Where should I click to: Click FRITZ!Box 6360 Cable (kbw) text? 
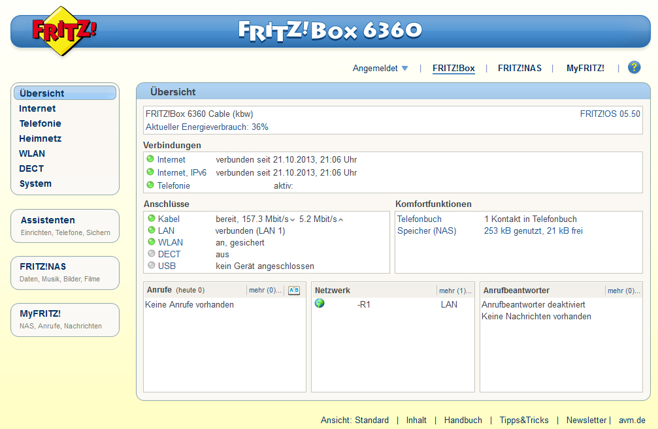click(199, 114)
